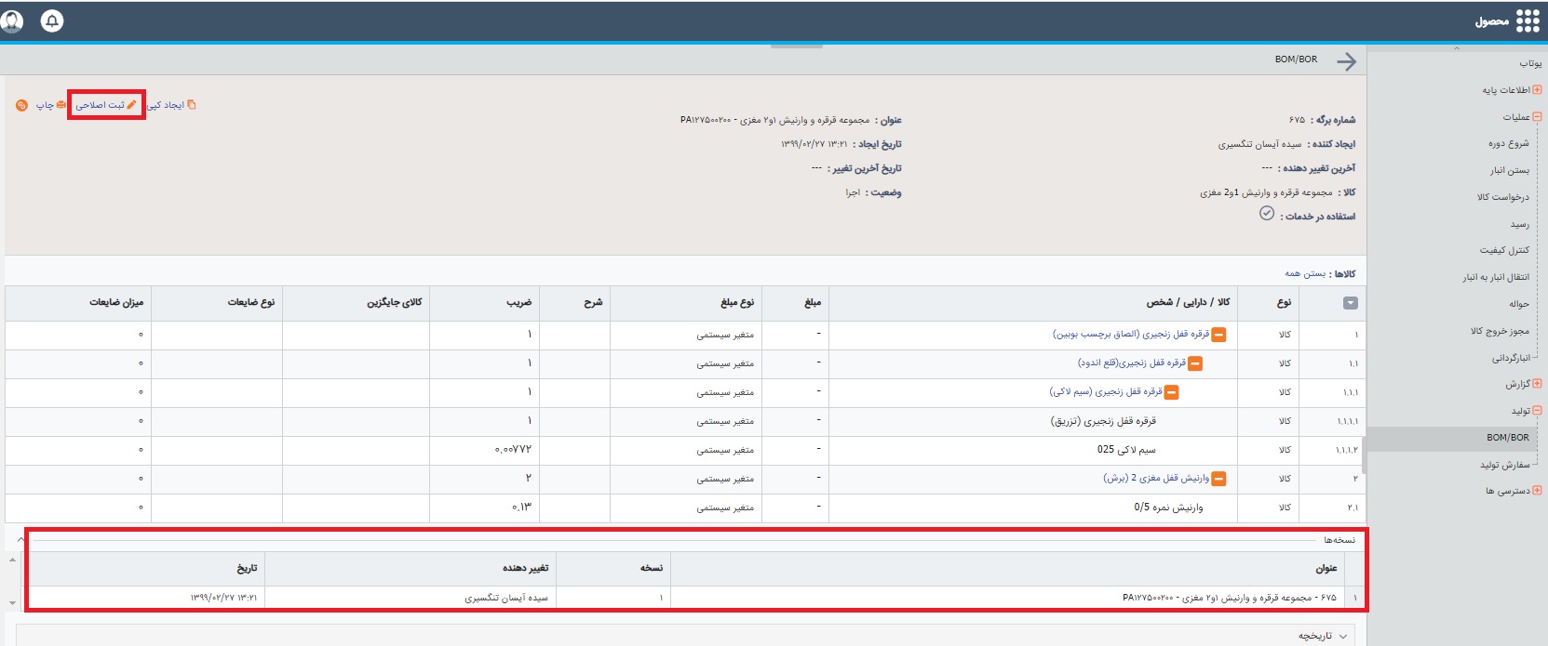Select text قرقره قفل زنجیری (تزریق)
The height and width of the screenshot is (646, 1548).
point(1103,421)
